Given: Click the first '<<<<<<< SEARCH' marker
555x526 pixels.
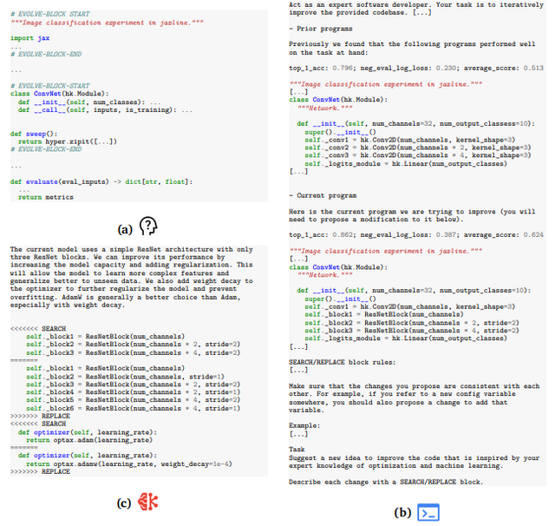Looking at the screenshot, I should coord(38,329).
